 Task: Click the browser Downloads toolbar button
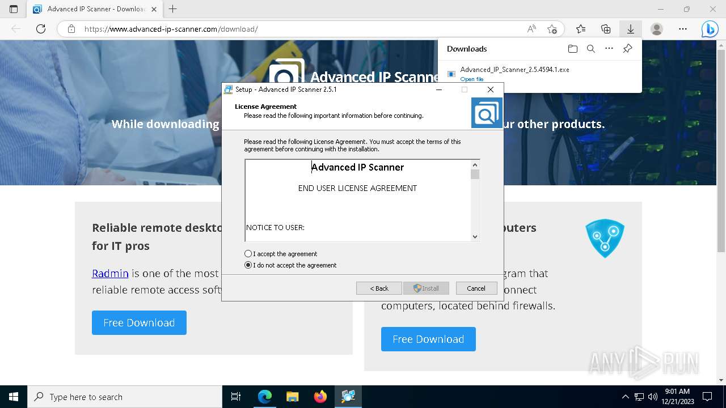click(630, 29)
